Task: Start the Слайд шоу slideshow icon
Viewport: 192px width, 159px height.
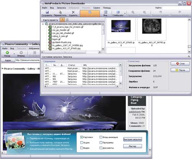Action: [x=118, y=12]
